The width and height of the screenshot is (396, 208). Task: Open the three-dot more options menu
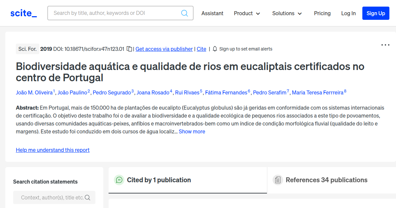pyautogui.click(x=385, y=45)
